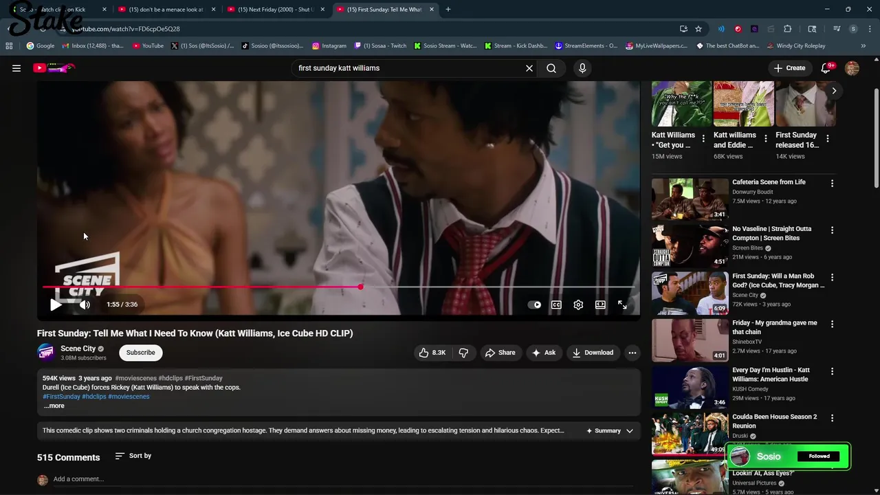
Task: Open the comments Sort by menu
Action: pos(133,456)
